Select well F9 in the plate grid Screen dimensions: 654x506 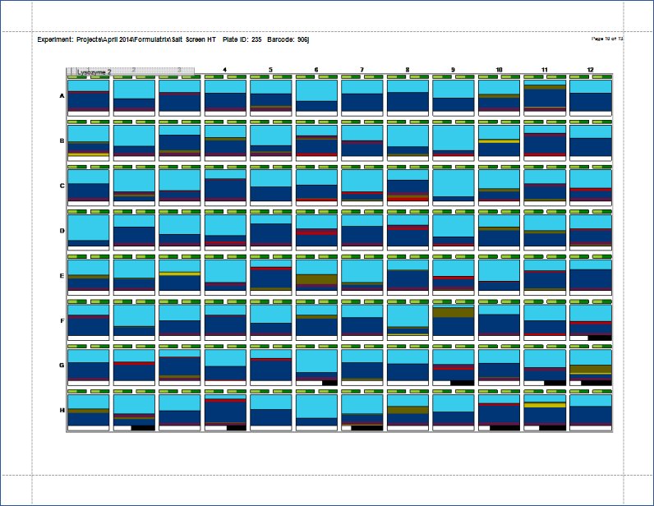(454, 320)
